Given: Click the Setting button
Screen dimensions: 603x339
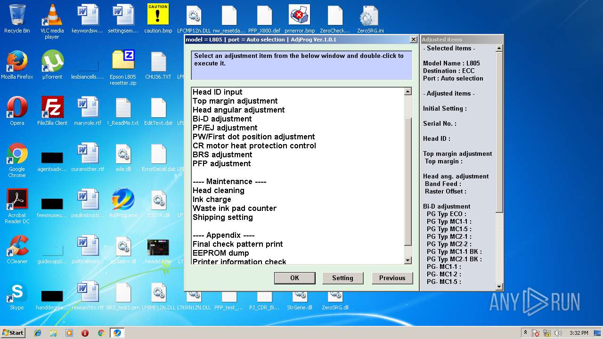Looking at the screenshot, I should point(342,278).
